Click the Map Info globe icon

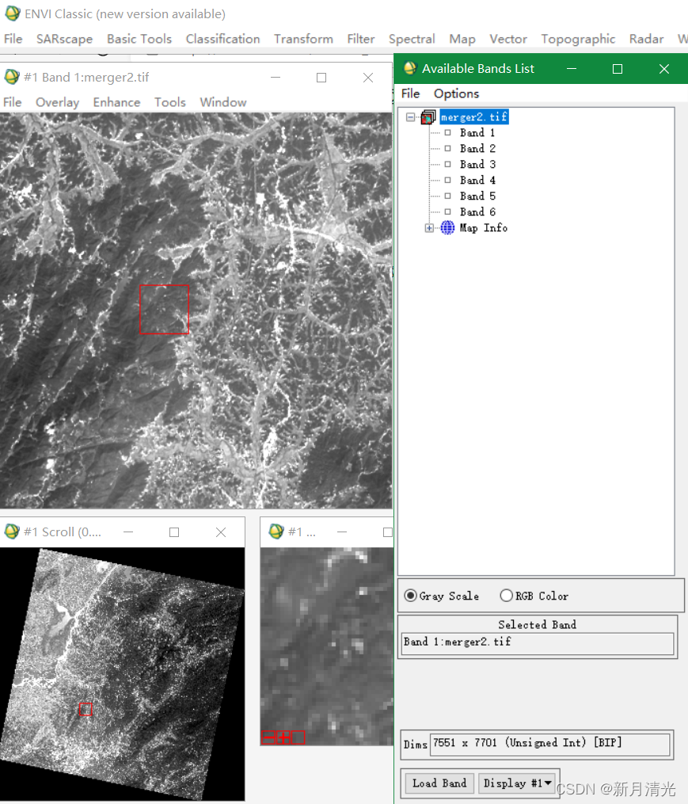tap(447, 227)
